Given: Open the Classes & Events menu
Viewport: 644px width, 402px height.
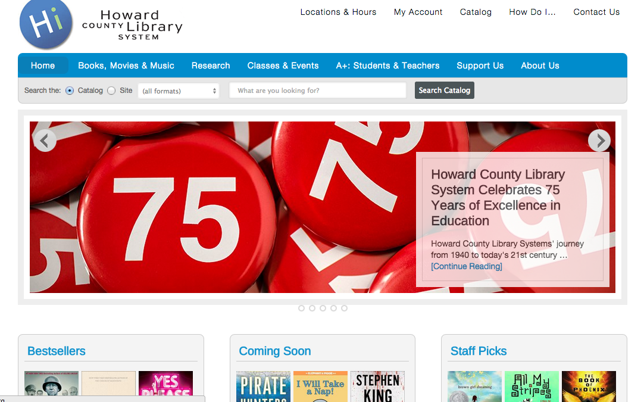Looking at the screenshot, I should pos(283,66).
